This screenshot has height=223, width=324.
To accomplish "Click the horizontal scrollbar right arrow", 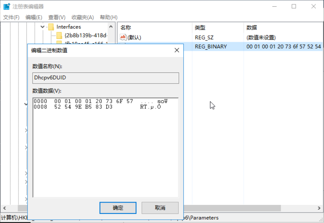I will (x=319, y=208).
